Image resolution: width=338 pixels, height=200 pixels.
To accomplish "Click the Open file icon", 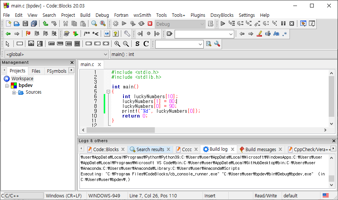I will [17, 24].
